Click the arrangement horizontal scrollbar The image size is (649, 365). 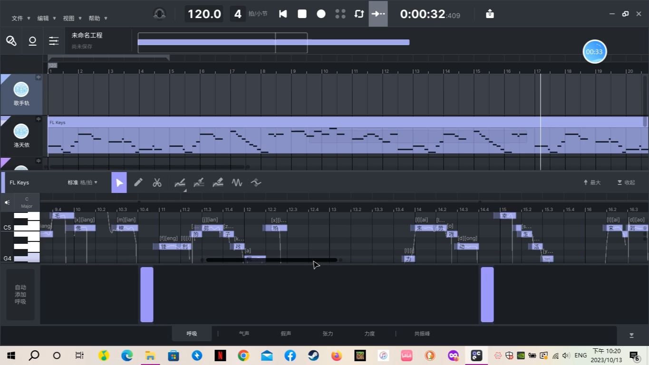[x=148, y=167]
